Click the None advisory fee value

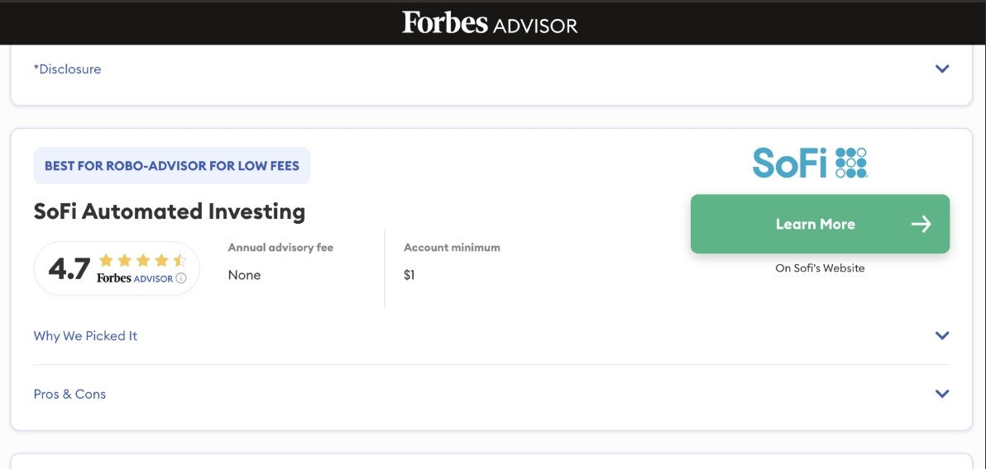244,275
